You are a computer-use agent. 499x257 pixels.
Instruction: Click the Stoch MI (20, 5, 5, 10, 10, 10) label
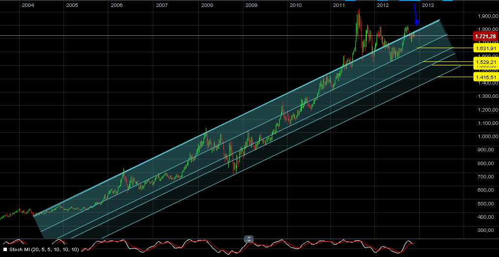[44, 250]
